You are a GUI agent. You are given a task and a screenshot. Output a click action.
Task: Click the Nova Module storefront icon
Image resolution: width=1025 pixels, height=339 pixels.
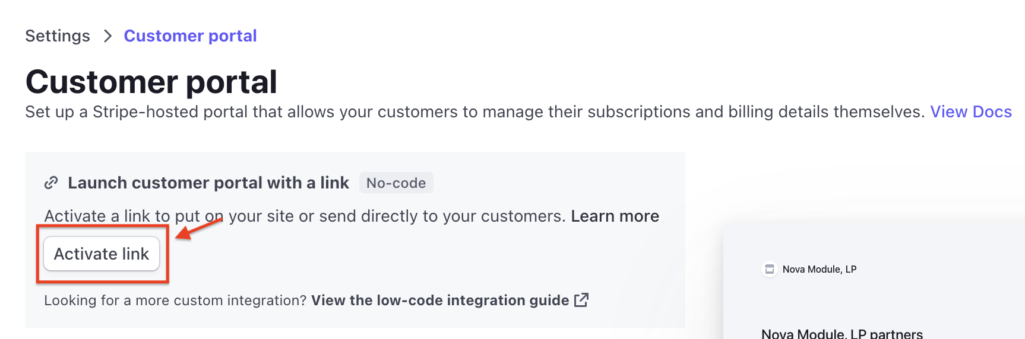pyautogui.click(x=770, y=269)
